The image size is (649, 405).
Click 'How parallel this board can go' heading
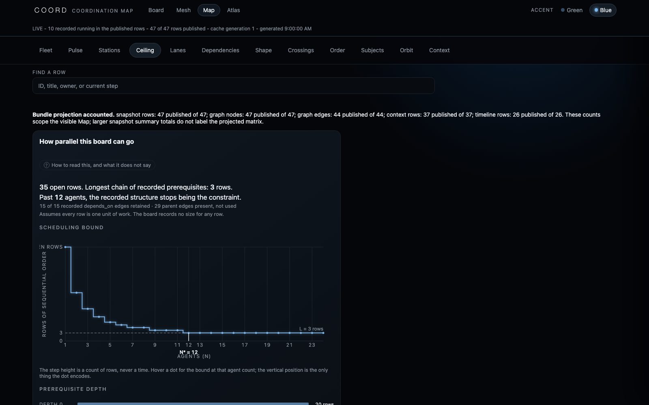86,141
